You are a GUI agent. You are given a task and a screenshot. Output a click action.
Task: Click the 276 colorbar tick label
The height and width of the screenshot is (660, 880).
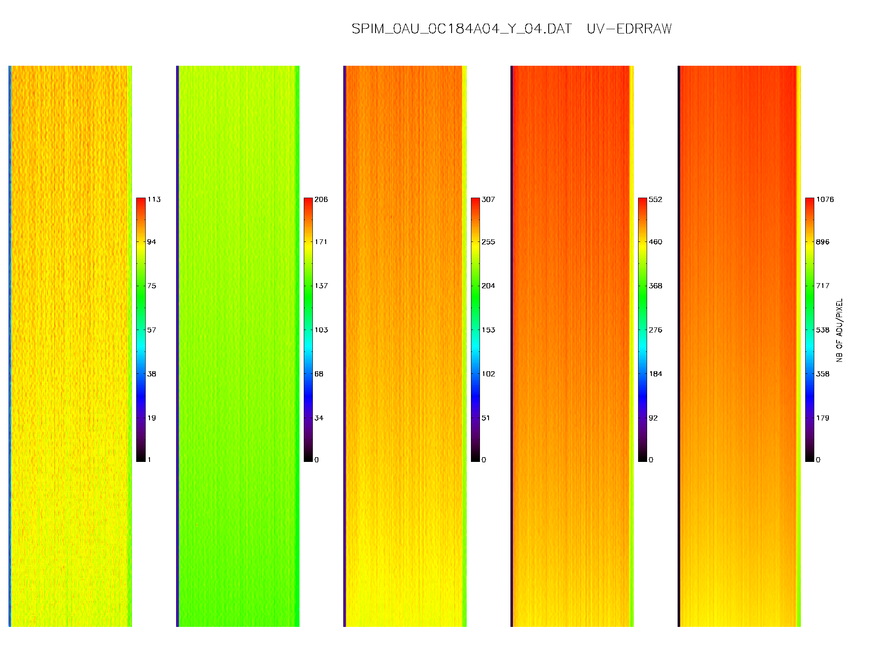point(655,330)
